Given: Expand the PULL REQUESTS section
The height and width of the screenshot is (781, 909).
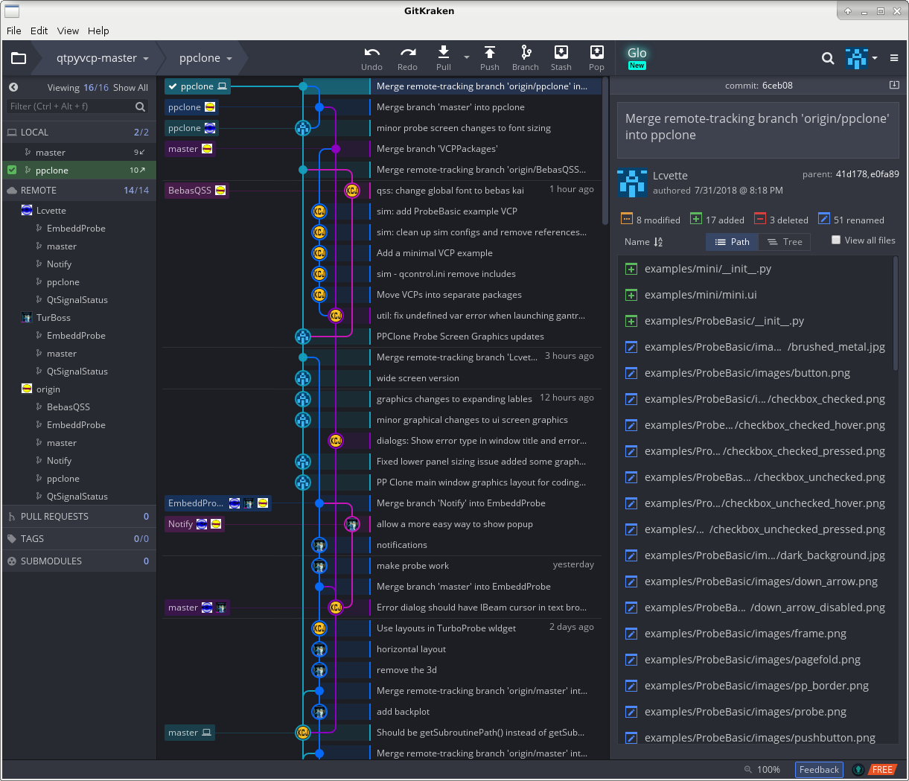Looking at the screenshot, I should (x=78, y=517).
